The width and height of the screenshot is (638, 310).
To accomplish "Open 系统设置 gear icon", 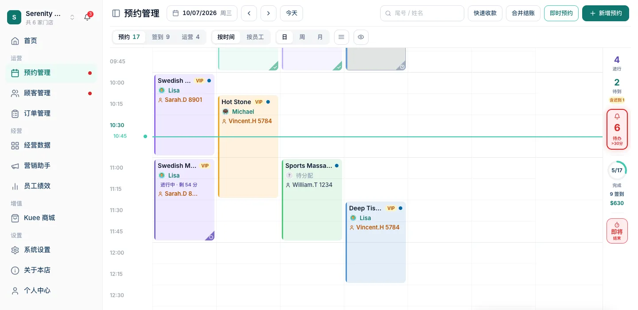I will 15,250.
